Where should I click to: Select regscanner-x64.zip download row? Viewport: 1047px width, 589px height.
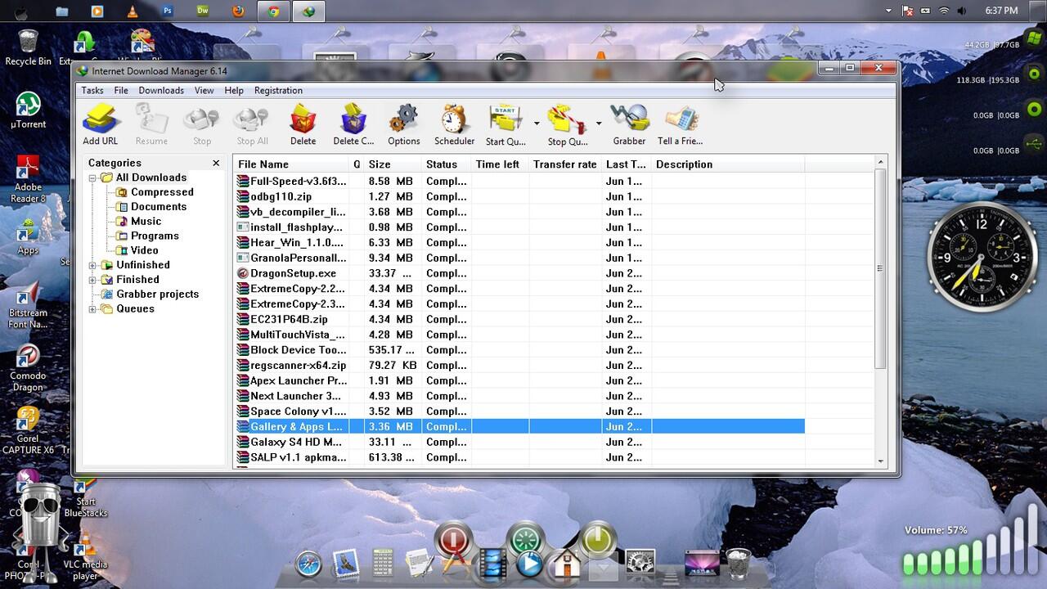click(519, 366)
